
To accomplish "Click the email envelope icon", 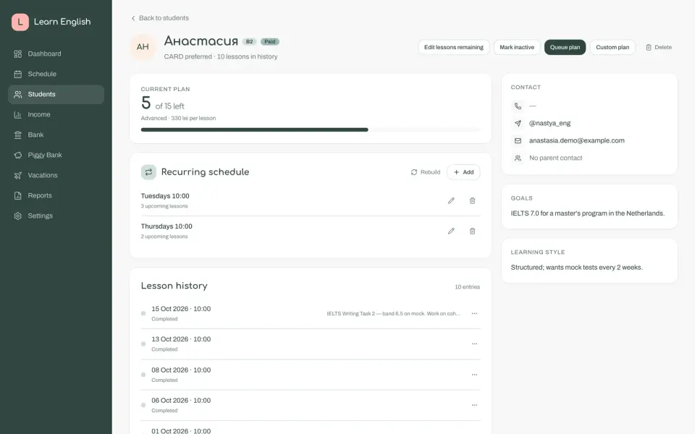I will click(518, 141).
